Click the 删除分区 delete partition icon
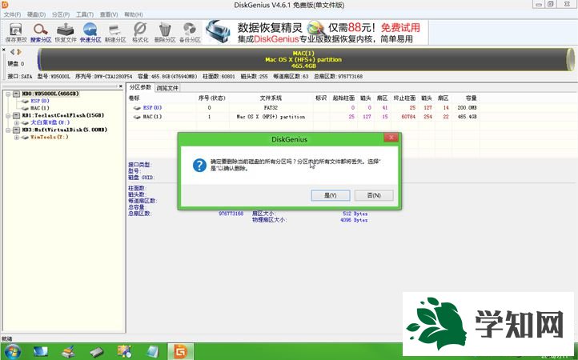 [x=165, y=33]
